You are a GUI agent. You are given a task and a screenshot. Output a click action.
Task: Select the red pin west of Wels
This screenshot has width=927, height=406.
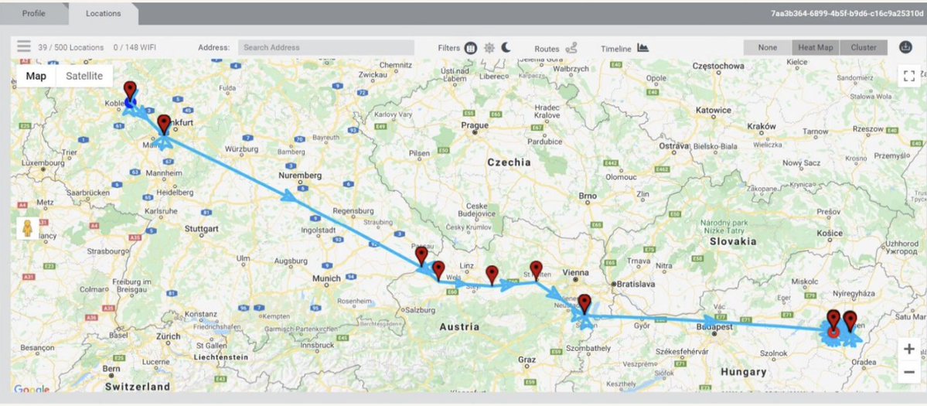pyautogui.click(x=438, y=271)
